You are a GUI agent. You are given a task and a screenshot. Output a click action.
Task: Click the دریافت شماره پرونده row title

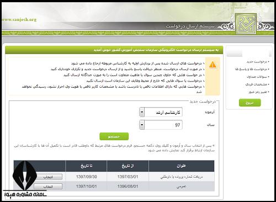tap(182, 177)
